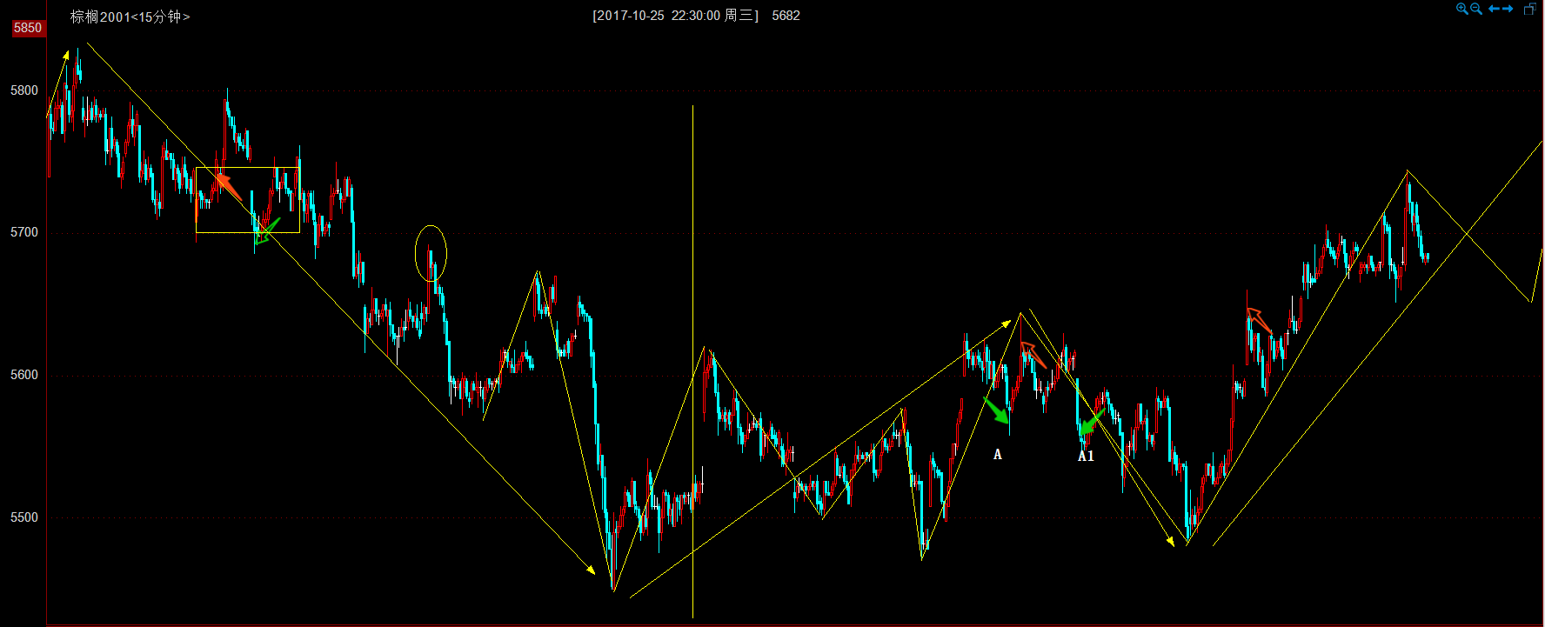Select the text label A1 on the chart
Viewport: 1545px width, 627px height.
(x=1086, y=456)
